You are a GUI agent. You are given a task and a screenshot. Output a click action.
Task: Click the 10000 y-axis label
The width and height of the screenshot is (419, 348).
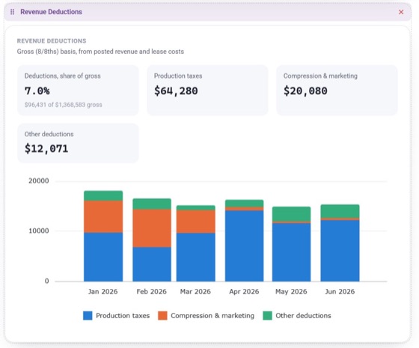pyautogui.click(x=39, y=231)
